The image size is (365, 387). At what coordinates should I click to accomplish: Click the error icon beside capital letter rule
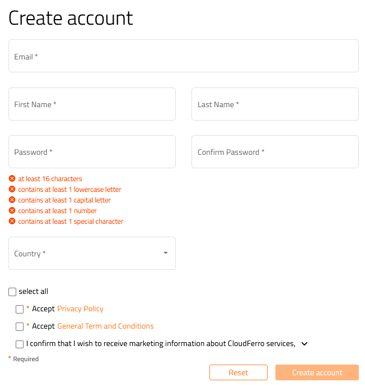12,200
